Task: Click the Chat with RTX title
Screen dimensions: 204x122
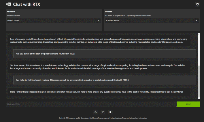Action: tap(27, 4)
